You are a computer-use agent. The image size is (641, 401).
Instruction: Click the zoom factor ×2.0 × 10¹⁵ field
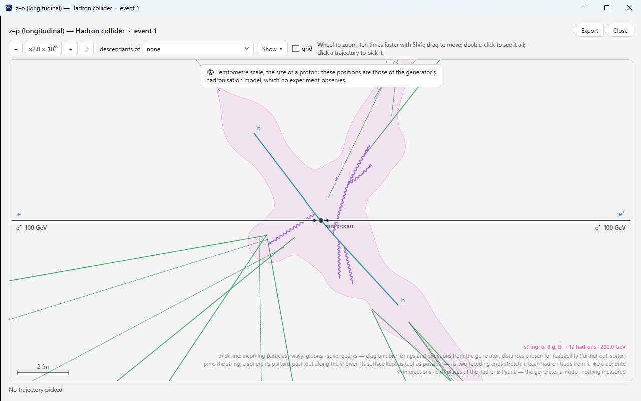tap(43, 49)
